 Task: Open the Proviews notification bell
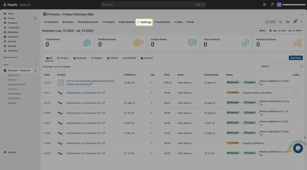295,22
